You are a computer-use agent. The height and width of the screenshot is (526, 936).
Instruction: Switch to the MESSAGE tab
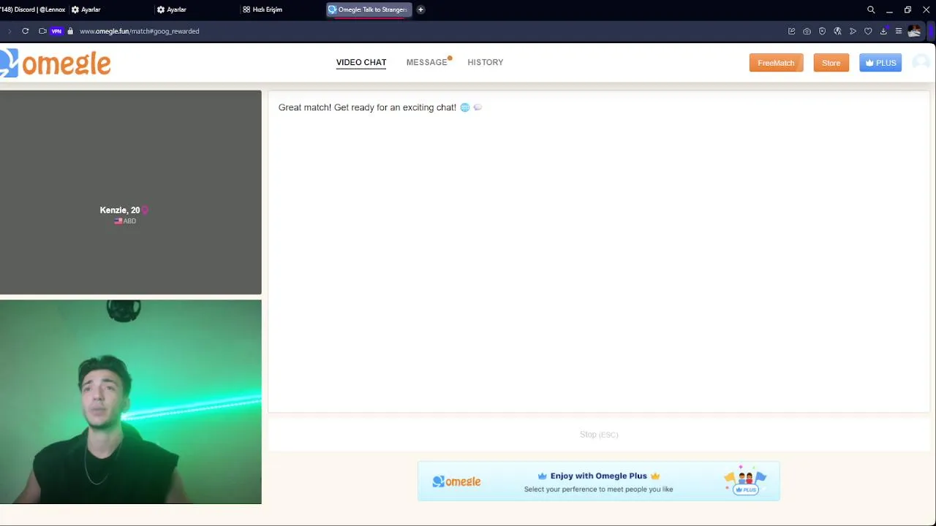[426, 62]
